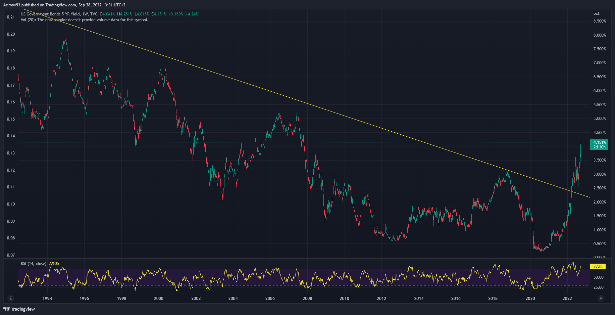Click the close price value C4.151% in legend

click(x=159, y=14)
